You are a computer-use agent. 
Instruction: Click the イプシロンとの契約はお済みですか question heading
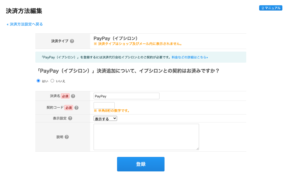128,71
